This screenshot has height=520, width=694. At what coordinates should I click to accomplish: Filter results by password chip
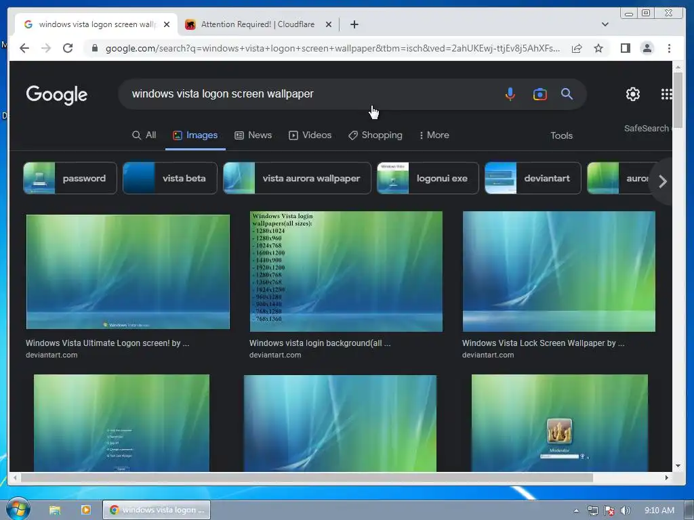click(70, 178)
